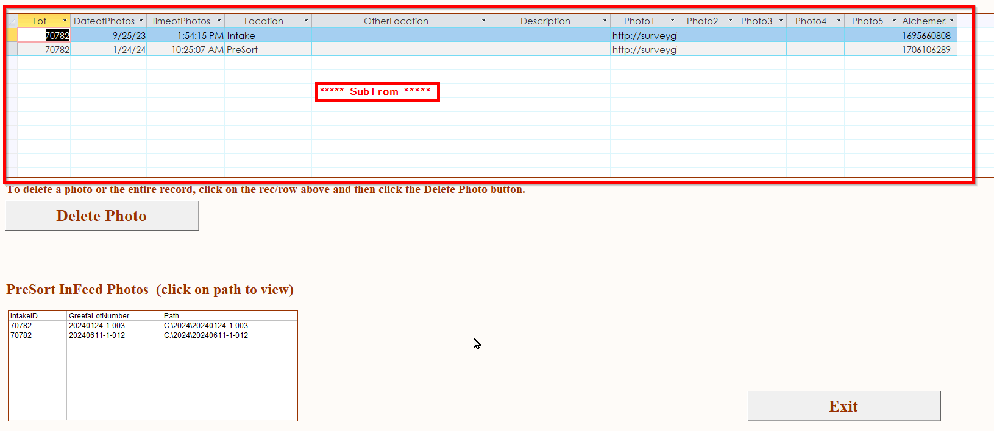The width and height of the screenshot is (994, 431).
Task: Click the 1:54:15 PM time cell
Action: click(x=186, y=35)
